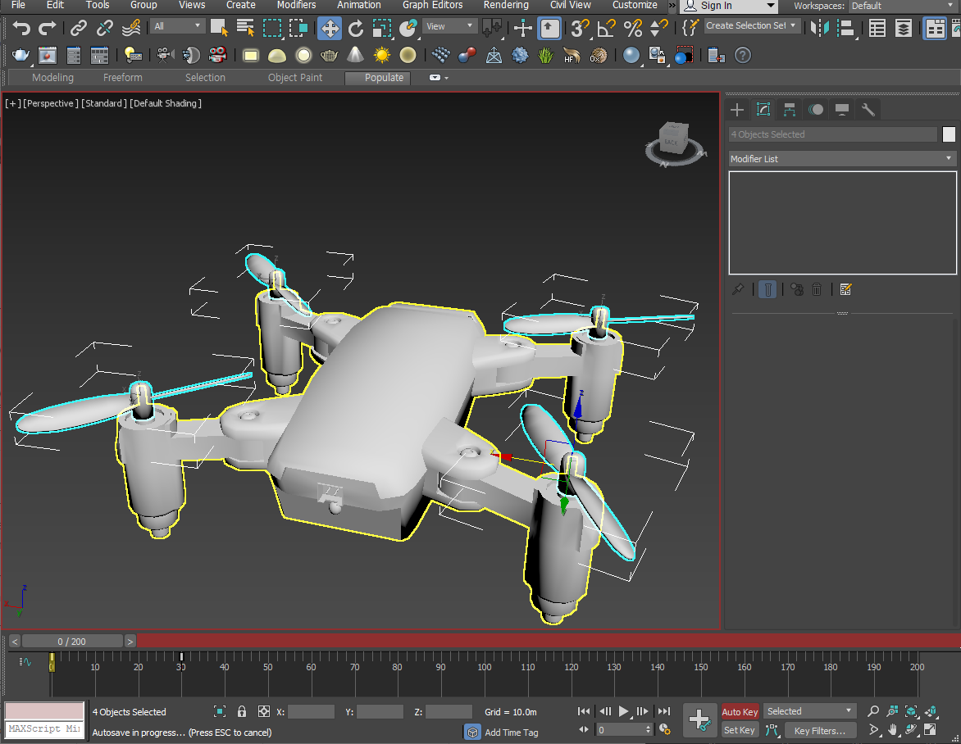The width and height of the screenshot is (961, 744).
Task: Switch to the Object Paint ribbon tab
Action: [x=295, y=78]
